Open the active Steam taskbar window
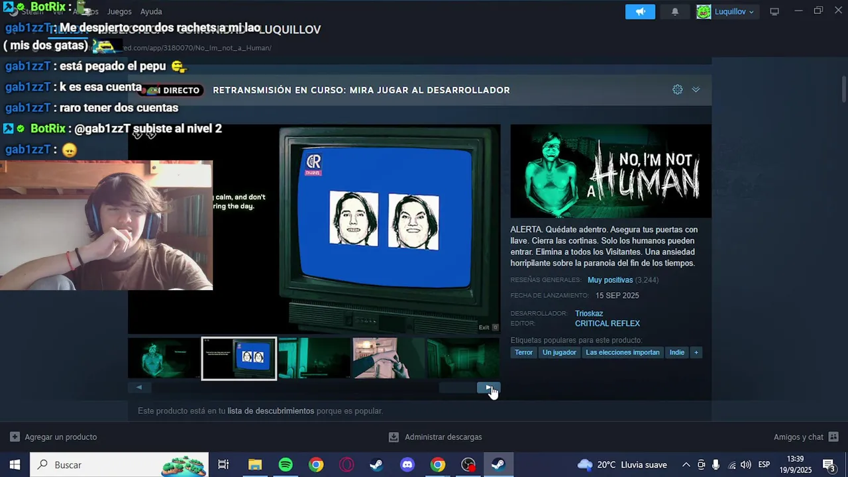 pos(499,464)
